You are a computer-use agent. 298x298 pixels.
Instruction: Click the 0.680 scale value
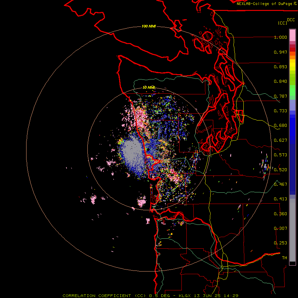click(280, 125)
